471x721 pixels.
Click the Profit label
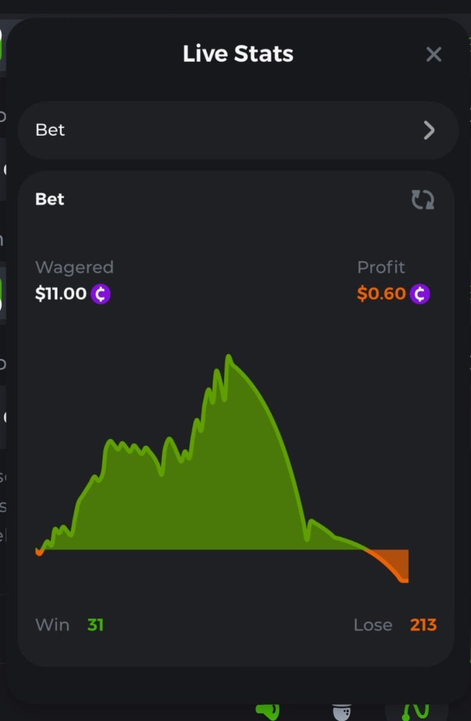point(381,267)
